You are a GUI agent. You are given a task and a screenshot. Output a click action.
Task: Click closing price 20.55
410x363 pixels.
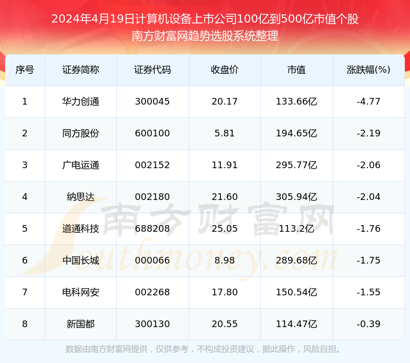(x=224, y=324)
